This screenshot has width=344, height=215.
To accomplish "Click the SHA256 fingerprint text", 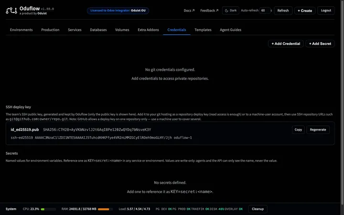I will pos(97,129).
